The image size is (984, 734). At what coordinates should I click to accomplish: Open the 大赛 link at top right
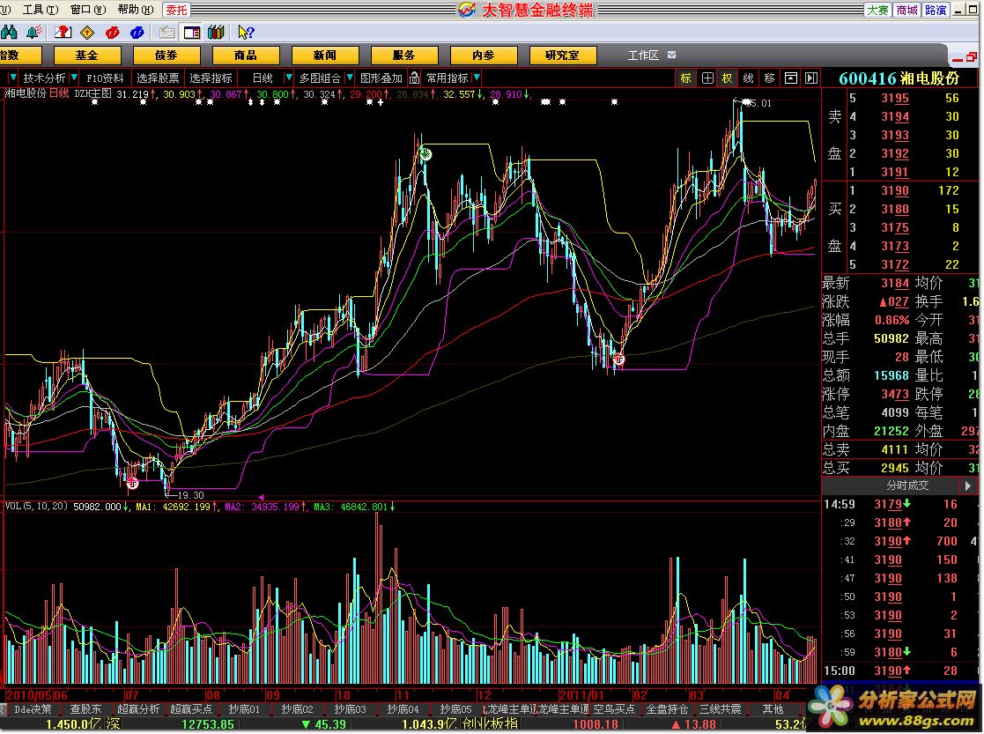877,10
